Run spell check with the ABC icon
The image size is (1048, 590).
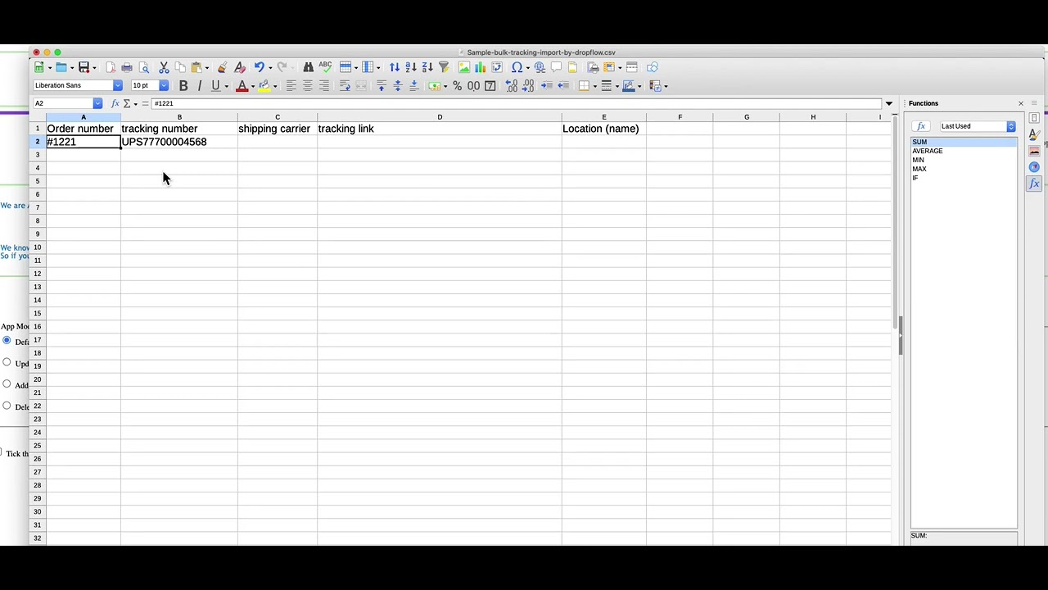pyautogui.click(x=325, y=67)
